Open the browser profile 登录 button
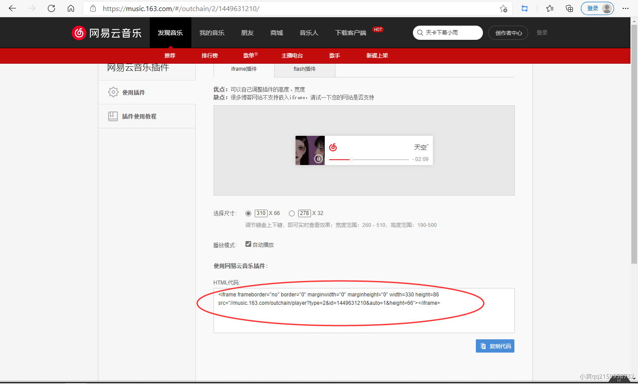The height and width of the screenshot is (384, 638). [x=597, y=8]
